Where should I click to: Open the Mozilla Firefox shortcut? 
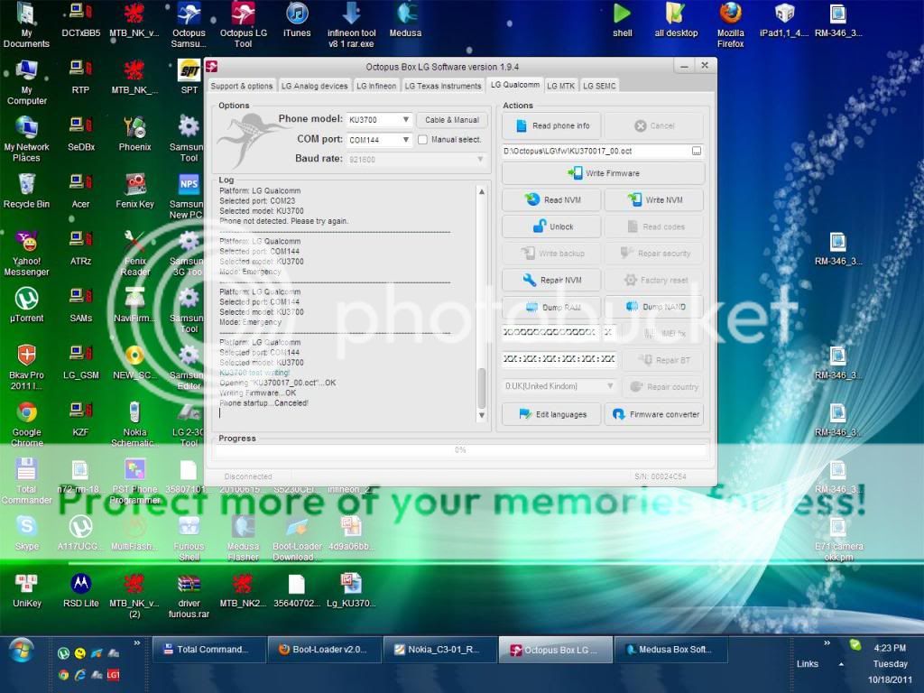coord(730,24)
